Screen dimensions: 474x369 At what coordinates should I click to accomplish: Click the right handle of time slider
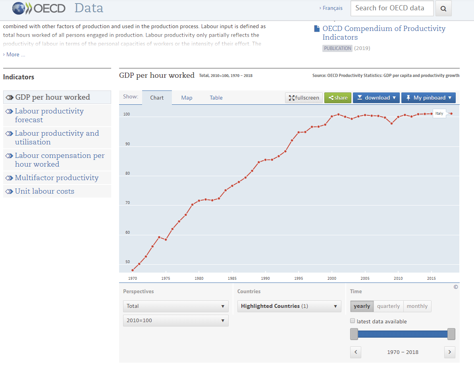451,334
